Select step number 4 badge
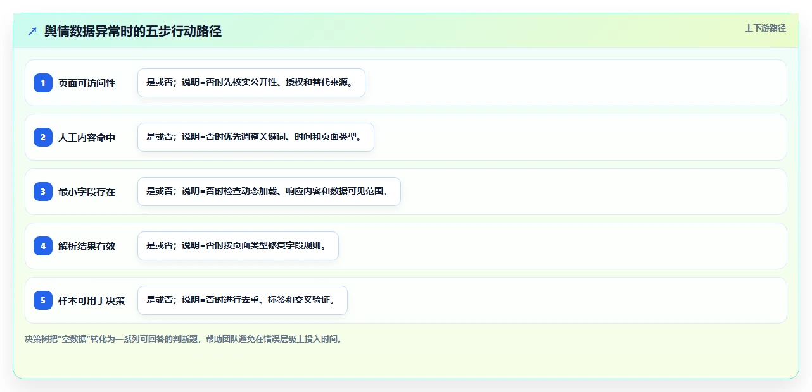This screenshot has width=812, height=392. 43,246
